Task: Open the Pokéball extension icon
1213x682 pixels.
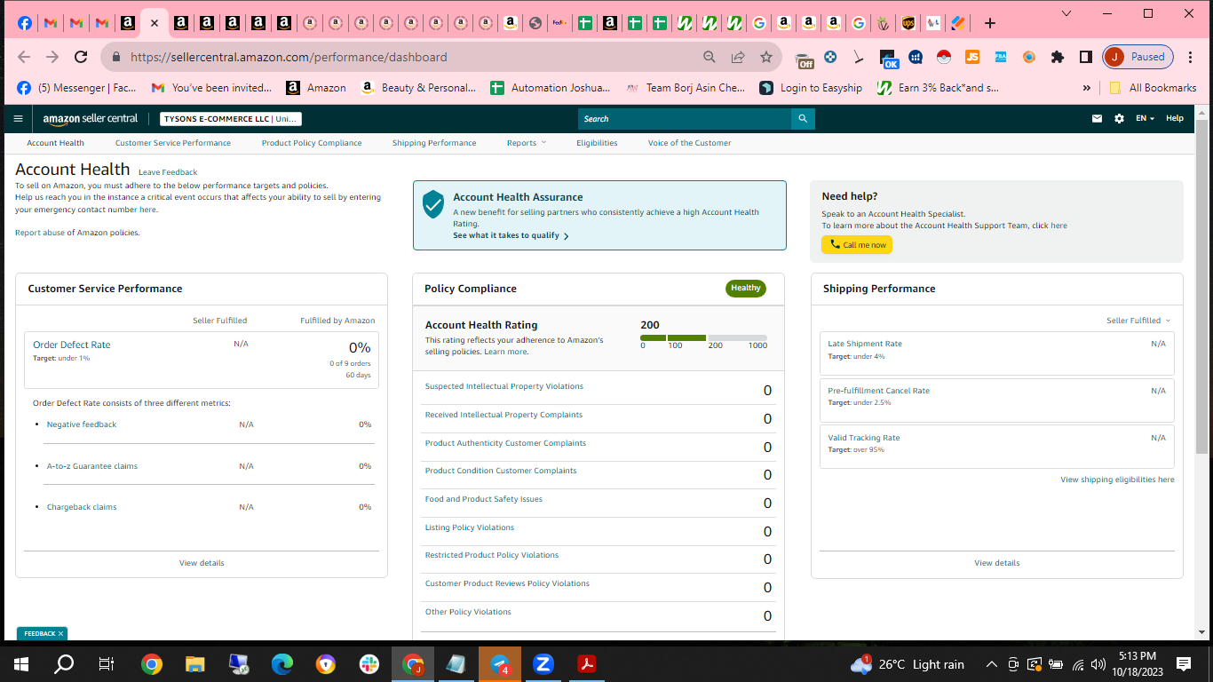Action: (944, 57)
